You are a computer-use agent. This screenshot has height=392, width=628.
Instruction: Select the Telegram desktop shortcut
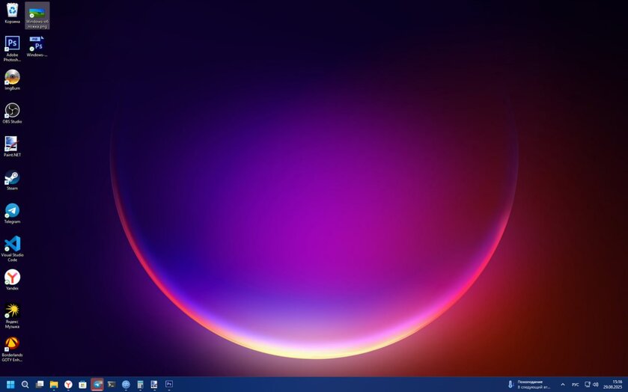13,213
